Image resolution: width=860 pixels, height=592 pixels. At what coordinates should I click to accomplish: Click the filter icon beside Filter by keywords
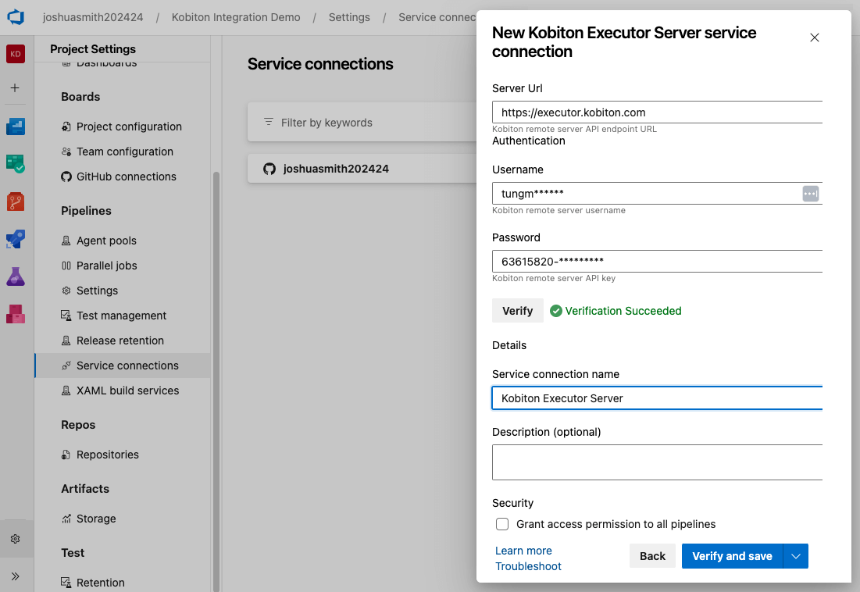point(269,122)
